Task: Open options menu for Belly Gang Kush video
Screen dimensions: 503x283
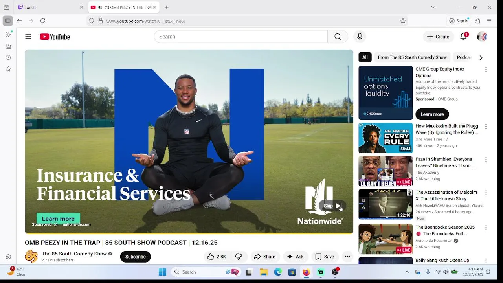Action: 486,261
